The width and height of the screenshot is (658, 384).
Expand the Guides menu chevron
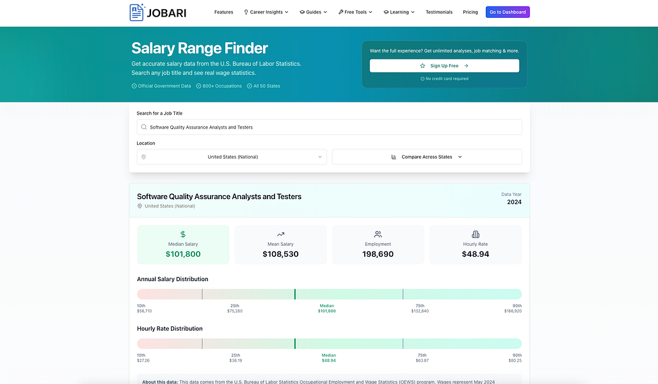point(325,12)
